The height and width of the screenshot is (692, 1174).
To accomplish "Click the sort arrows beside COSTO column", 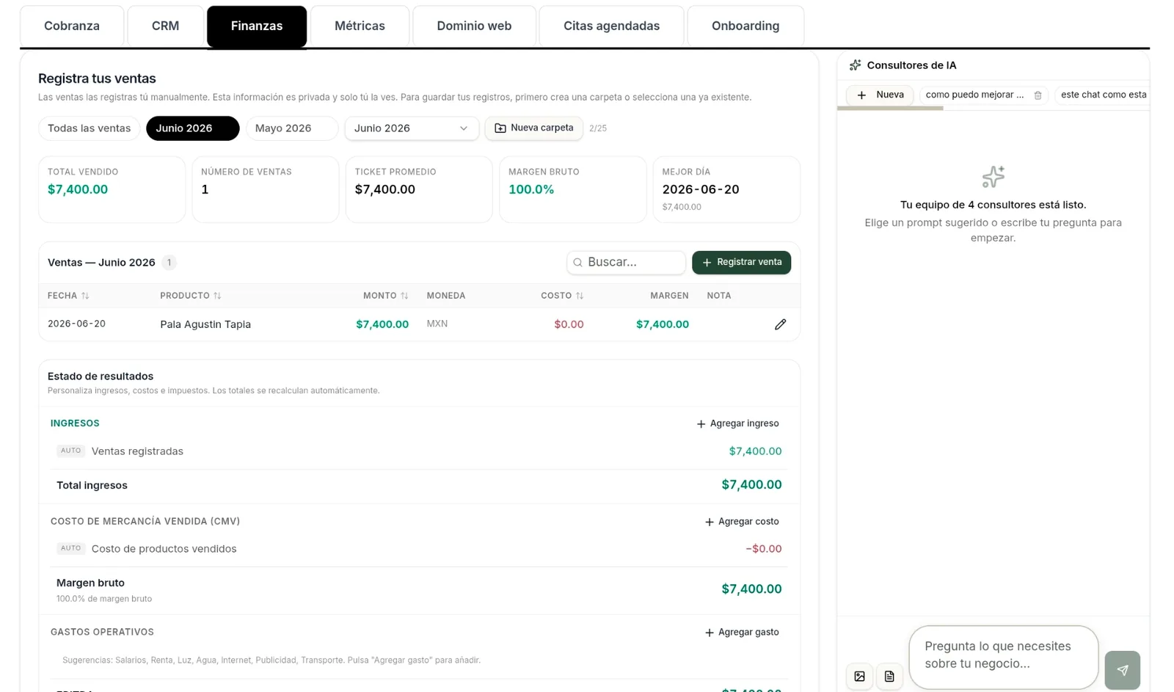I will pos(580,296).
